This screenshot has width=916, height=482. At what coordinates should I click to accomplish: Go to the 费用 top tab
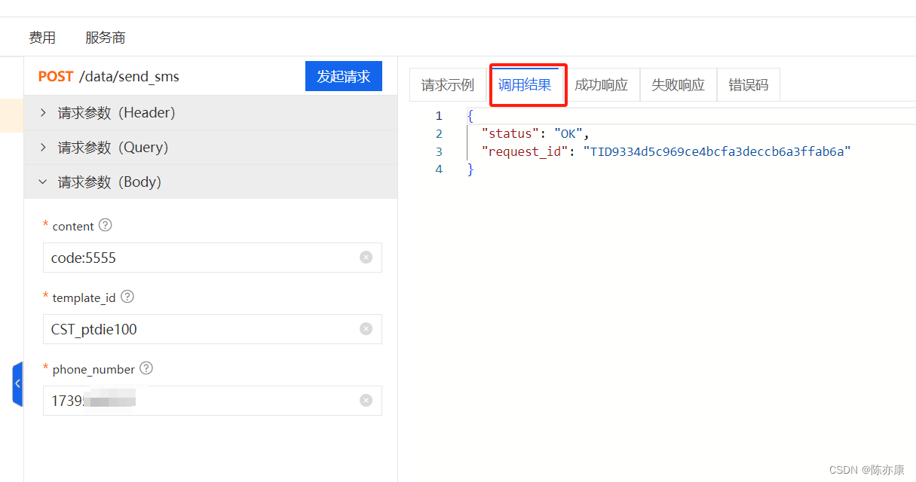coord(42,38)
